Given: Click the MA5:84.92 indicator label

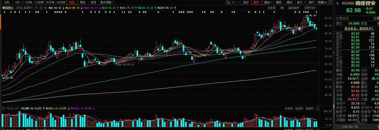Looking at the screenshot, I should (x=55, y=8).
